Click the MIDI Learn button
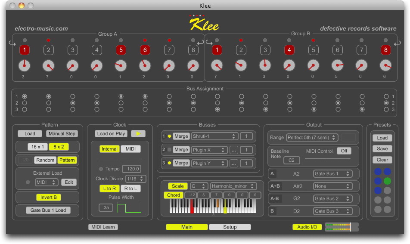 pyautogui.click(x=103, y=227)
